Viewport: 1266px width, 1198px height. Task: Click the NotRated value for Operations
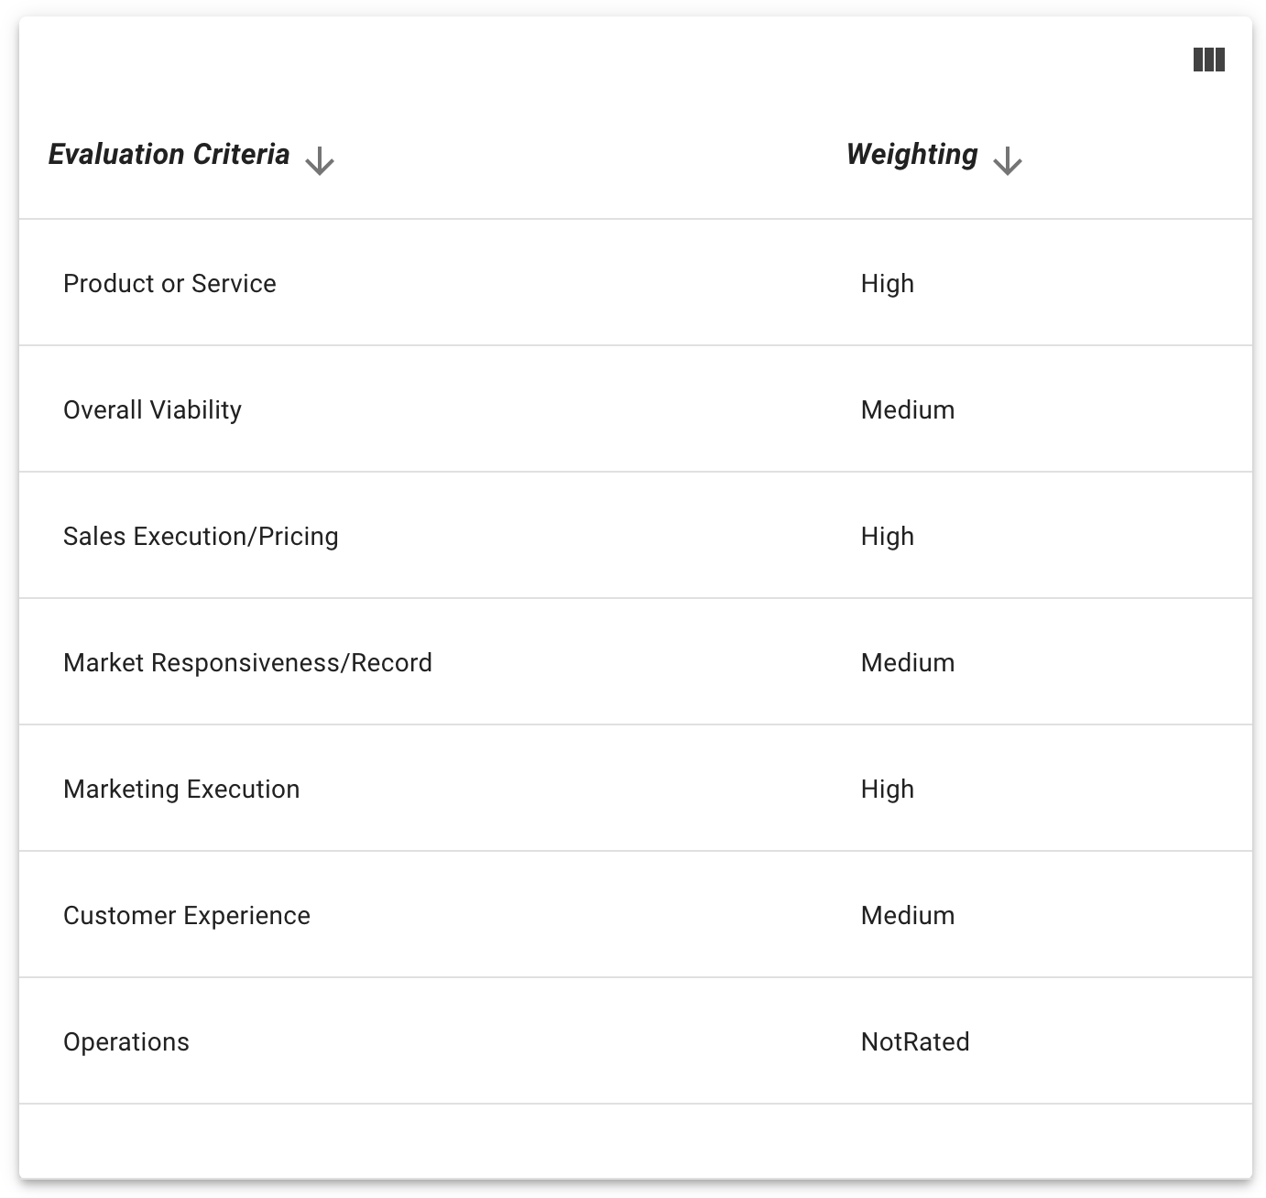[914, 1042]
